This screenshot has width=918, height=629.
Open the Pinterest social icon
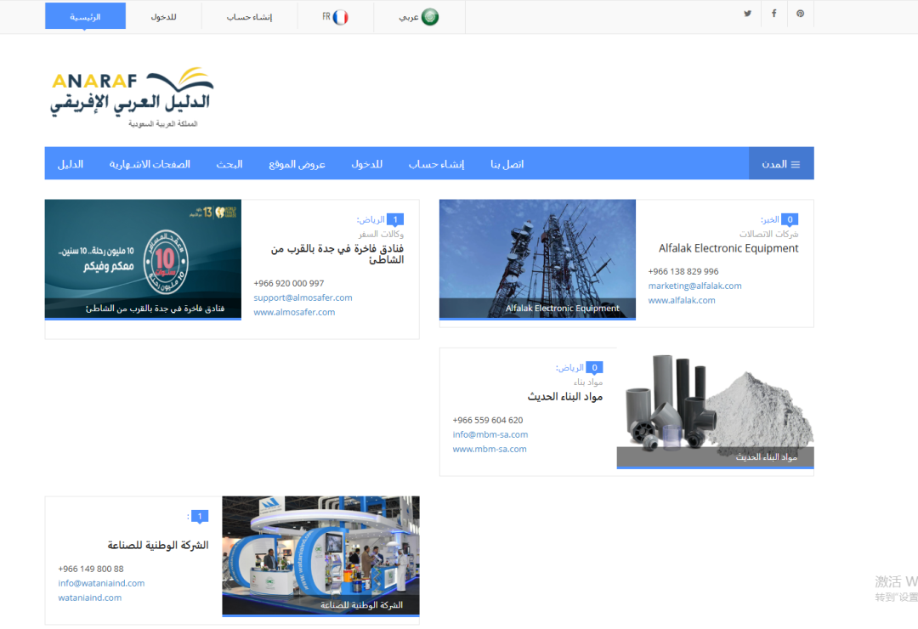[801, 14]
